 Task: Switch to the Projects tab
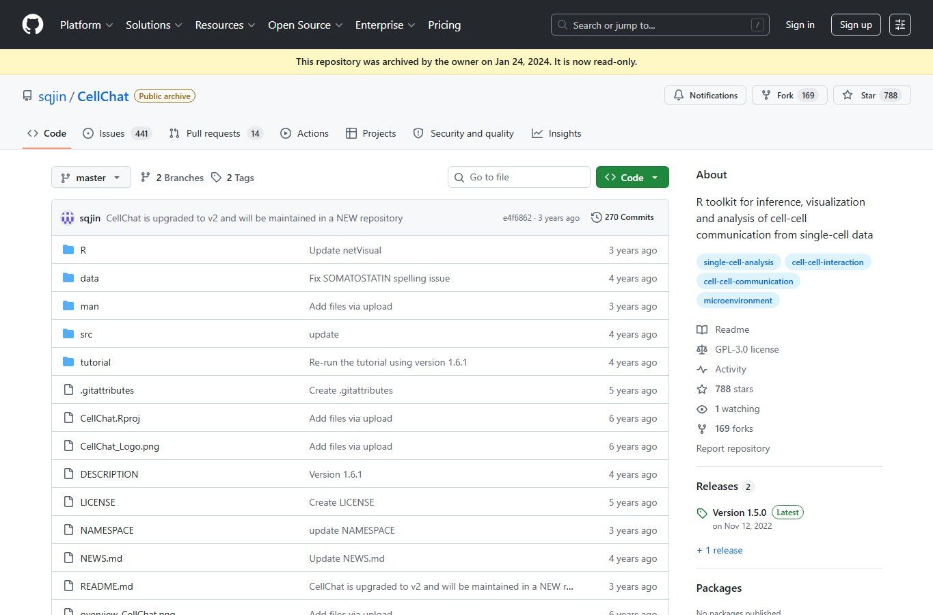(371, 133)
